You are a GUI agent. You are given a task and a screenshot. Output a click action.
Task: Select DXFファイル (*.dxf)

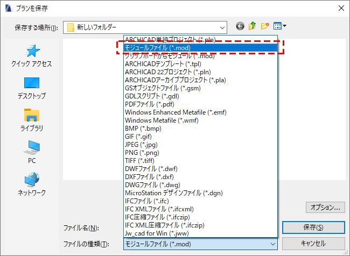pyautogui.click(x=200, y=176)
